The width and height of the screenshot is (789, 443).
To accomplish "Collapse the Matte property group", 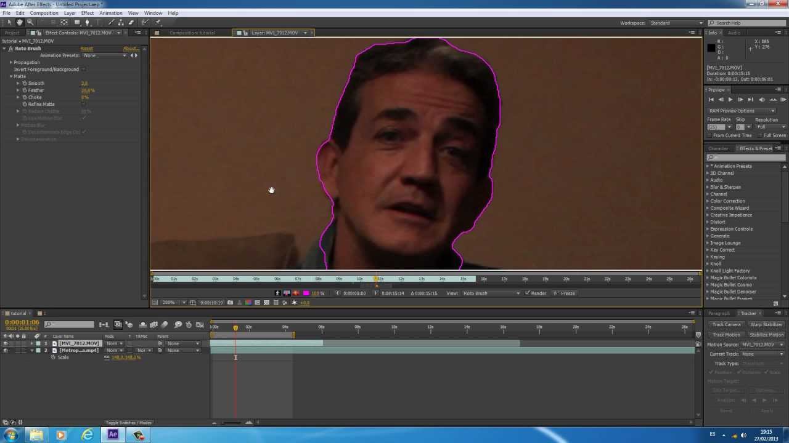I will tap(10, 76).
